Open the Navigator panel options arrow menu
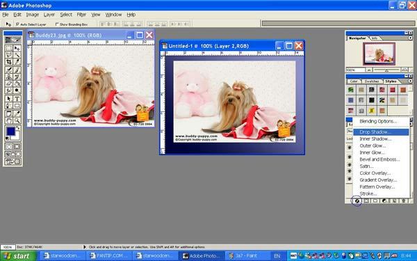Viewport: 417px width, 261px height. [x=410, y=38]
